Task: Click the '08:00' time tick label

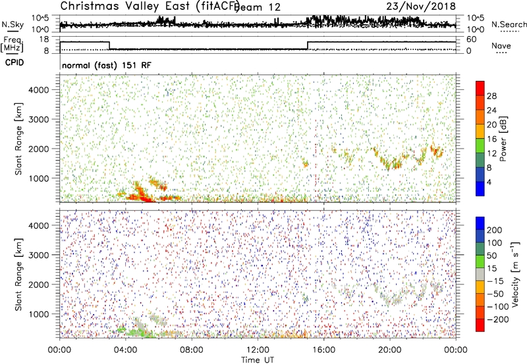Action: point(192,350)
